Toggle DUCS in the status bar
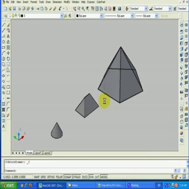The height and width of the screenshot is (189, 189). (85, 177)
